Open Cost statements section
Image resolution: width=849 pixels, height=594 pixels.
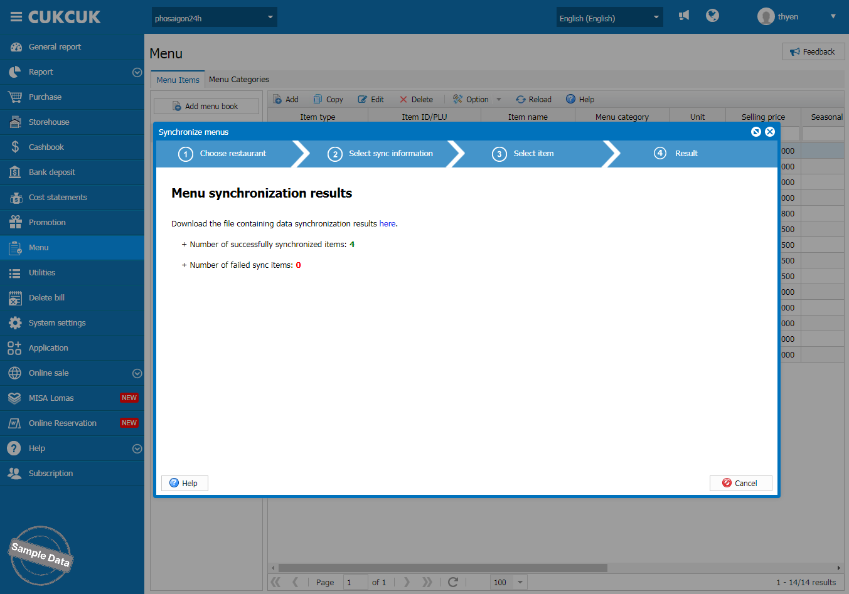(72, 198)
